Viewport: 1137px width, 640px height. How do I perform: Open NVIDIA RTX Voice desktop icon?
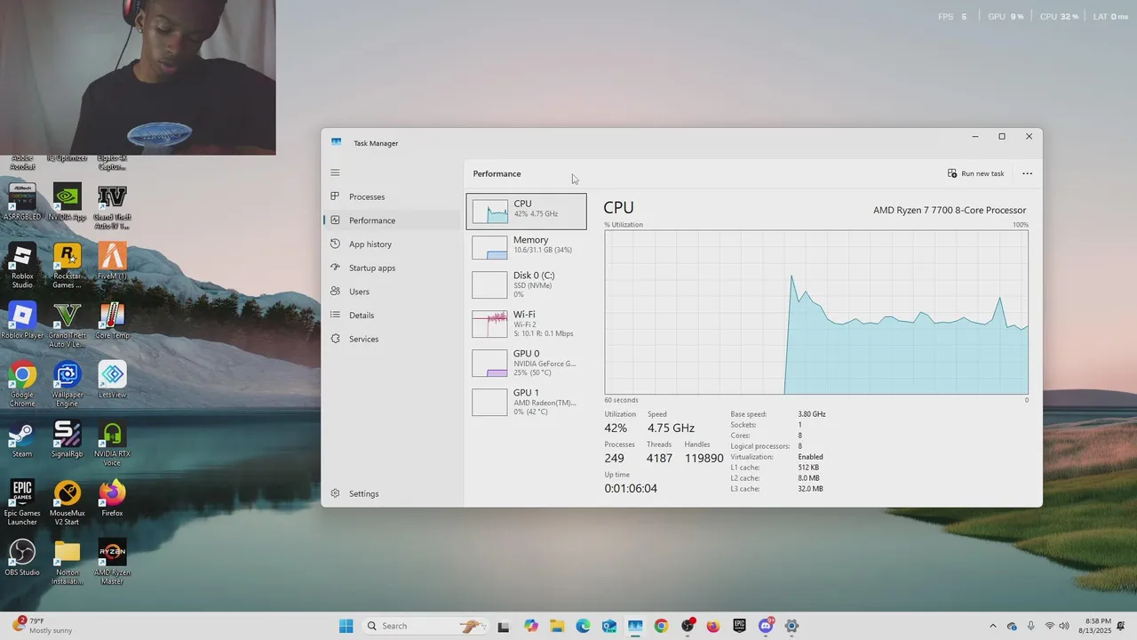(x=112, y=444)
